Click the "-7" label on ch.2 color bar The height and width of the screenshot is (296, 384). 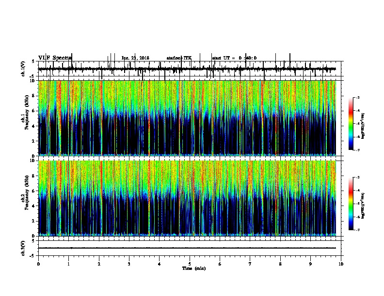tap(358, 230)
